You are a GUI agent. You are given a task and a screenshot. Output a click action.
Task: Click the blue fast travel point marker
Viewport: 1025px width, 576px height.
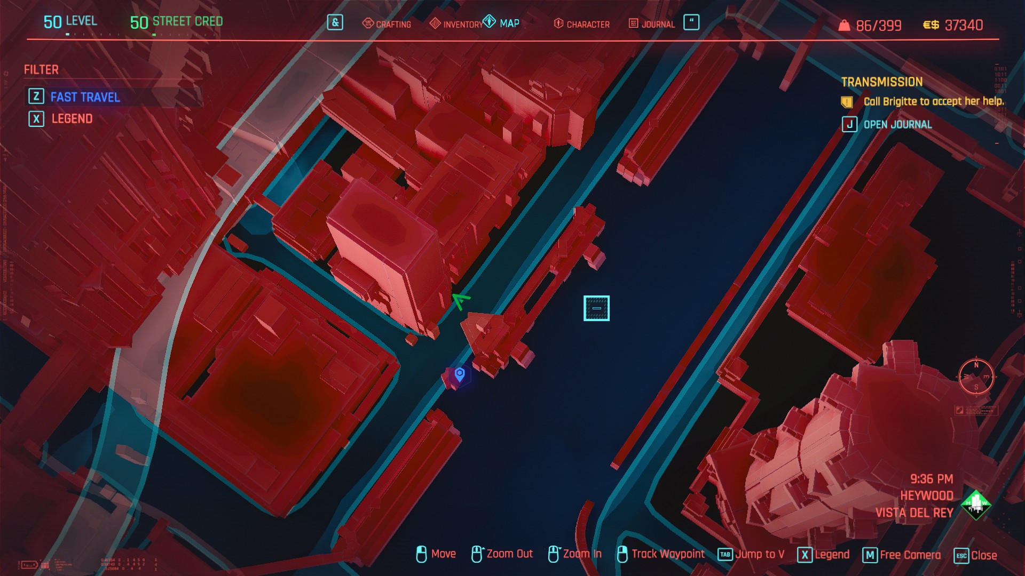click(460, 375)
